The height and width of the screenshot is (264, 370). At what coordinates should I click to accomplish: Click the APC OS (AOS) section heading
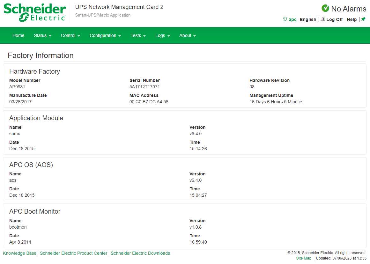point(31,165)
